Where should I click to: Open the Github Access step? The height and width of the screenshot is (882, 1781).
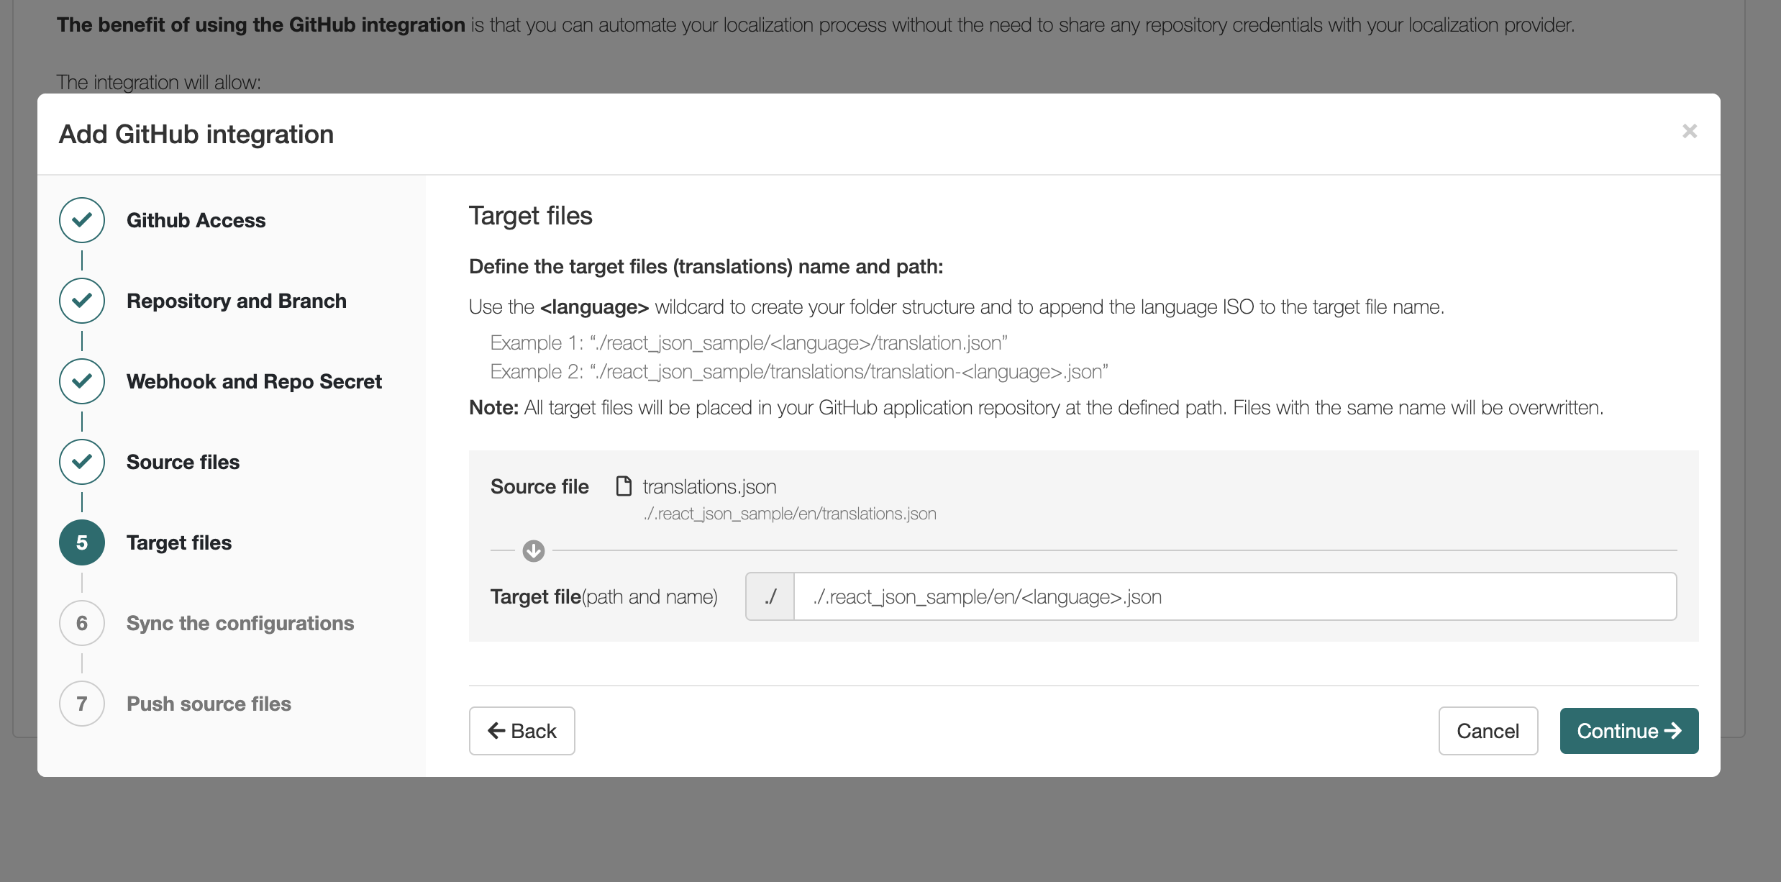[196, 220]
